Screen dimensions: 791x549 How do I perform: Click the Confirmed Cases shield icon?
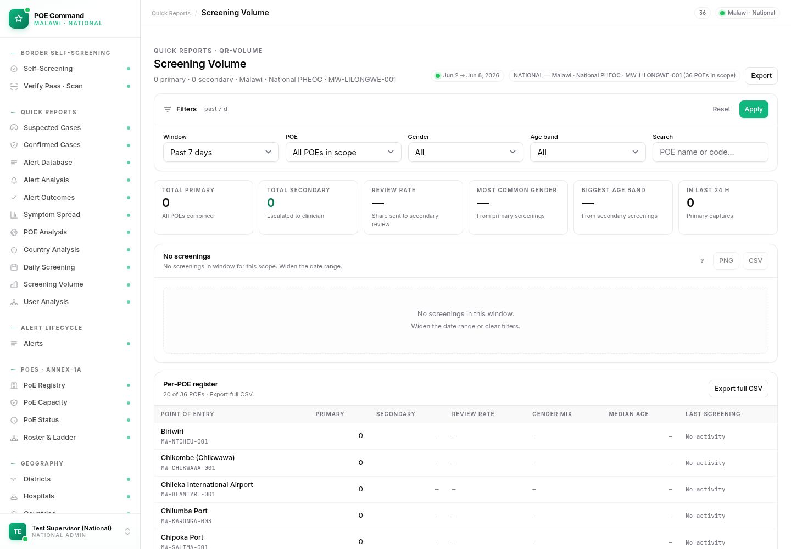click(x=14, y=145)
